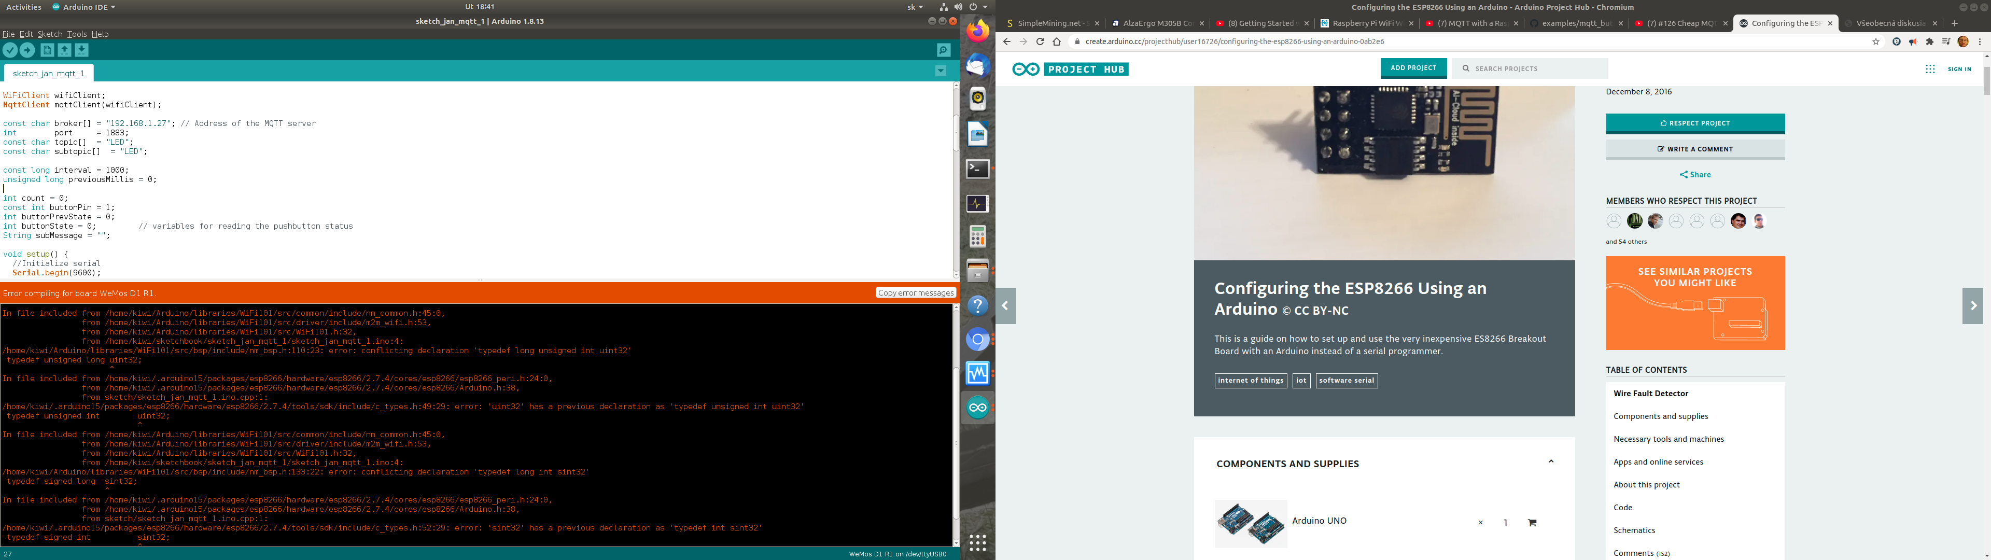Screen dimensions: 1991x560
Task: Create a new sketch with New icon
Action: coord(47,50)
